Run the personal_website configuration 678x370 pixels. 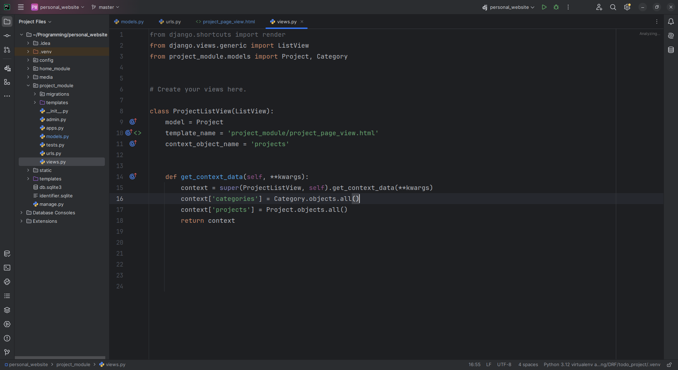(544, 7)
